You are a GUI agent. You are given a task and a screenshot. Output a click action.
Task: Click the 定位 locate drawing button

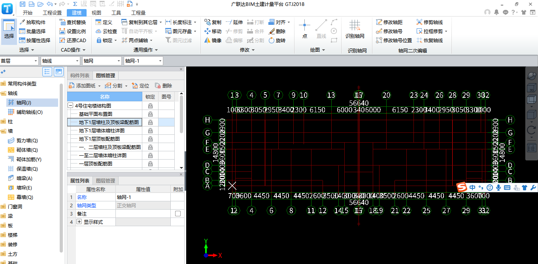point(140,86)
